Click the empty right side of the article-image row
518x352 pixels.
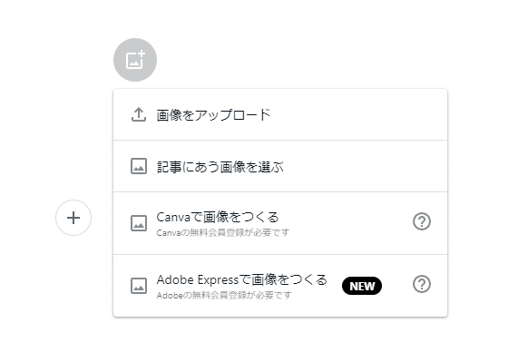click(365, 166)
